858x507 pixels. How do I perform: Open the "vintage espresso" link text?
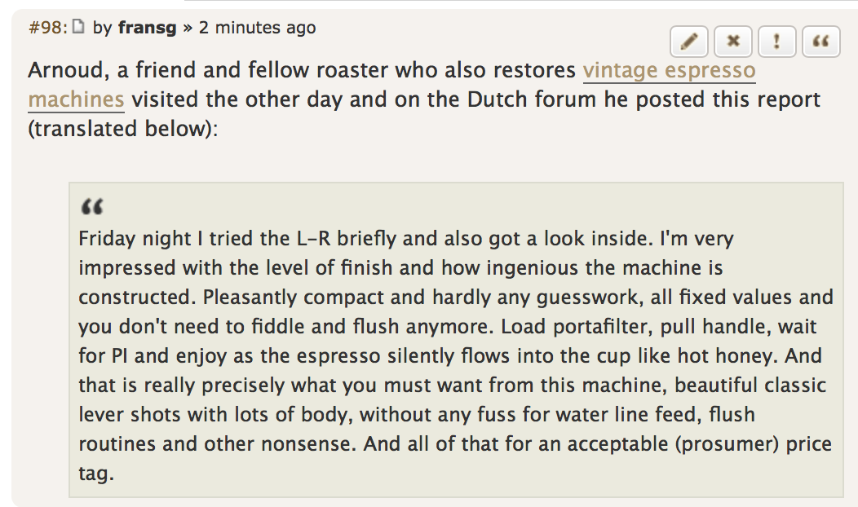[669, 70]
